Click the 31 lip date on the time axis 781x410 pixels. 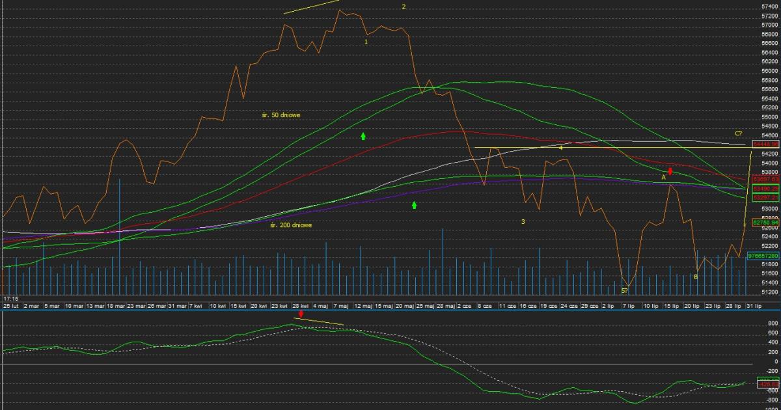[x=753, y=305]
